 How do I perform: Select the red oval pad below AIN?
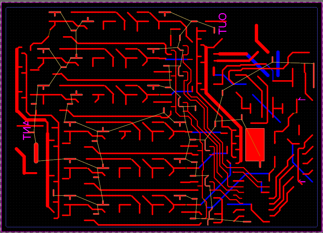click(36, 153)
